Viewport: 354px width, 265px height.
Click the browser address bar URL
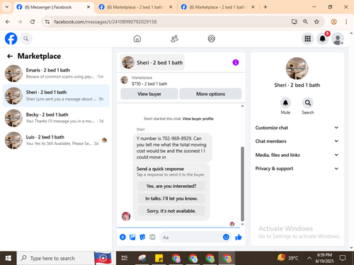(105, 22)
